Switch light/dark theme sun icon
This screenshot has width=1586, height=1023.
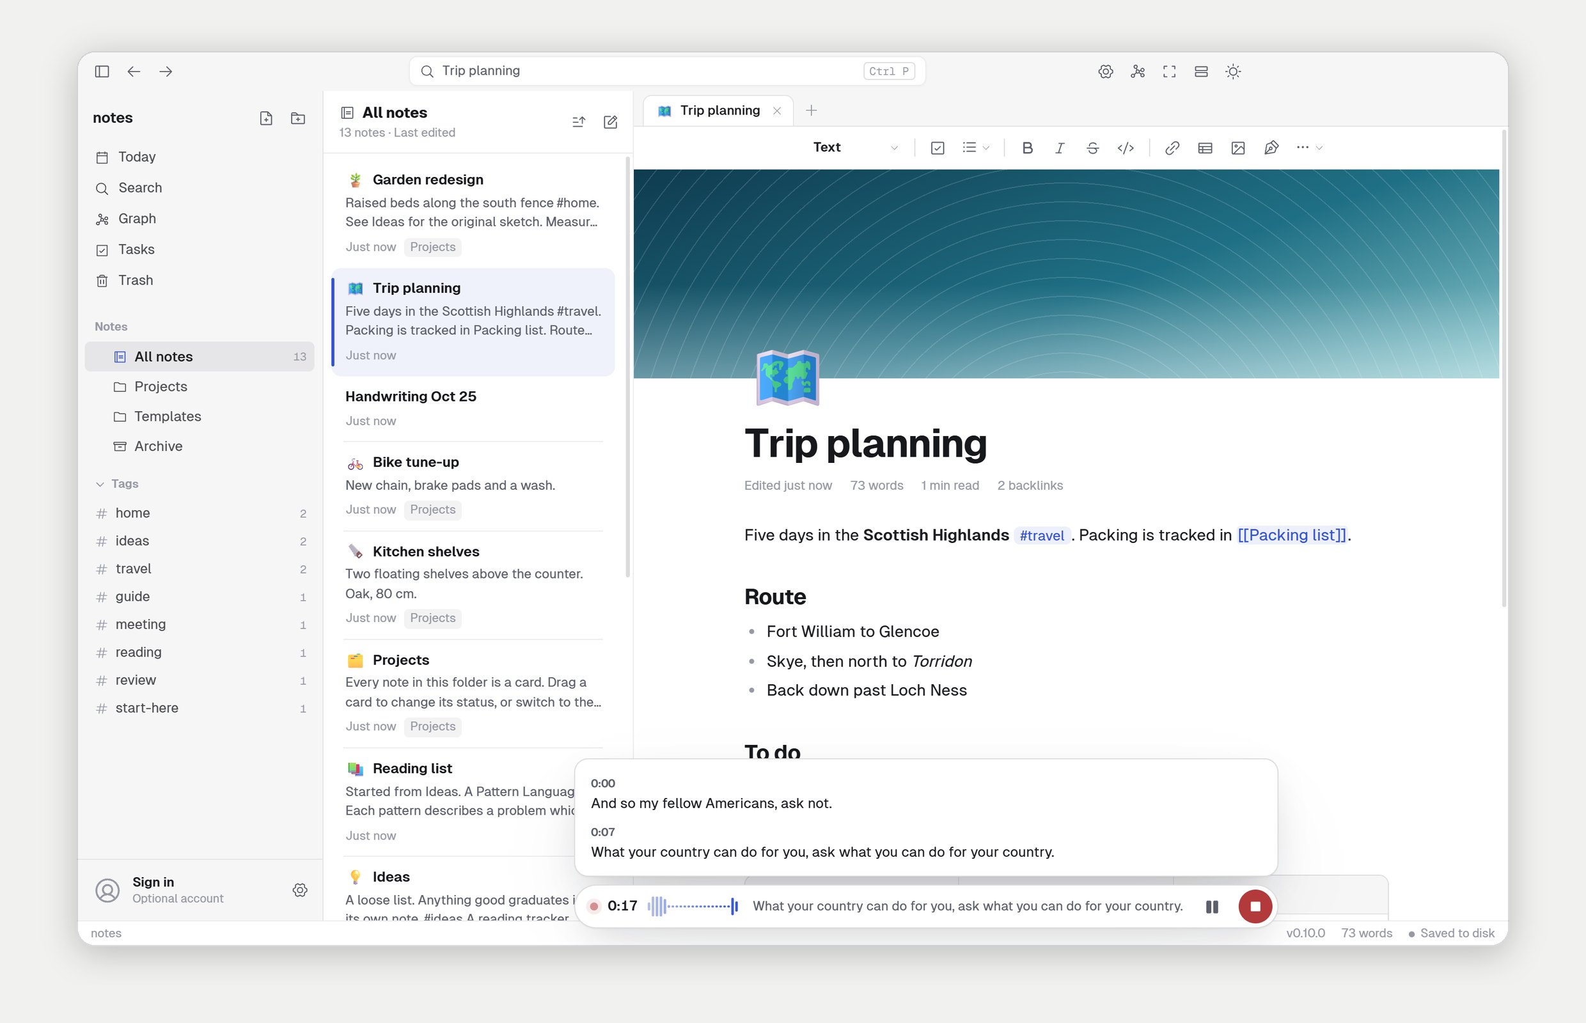(1232, 71)
